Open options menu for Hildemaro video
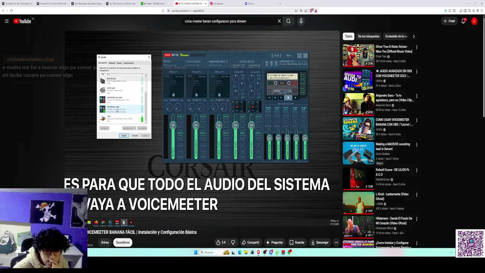Image resolution: width=485 pixels, height=273 pixels. pyautogui.click(x=416, y=219)
